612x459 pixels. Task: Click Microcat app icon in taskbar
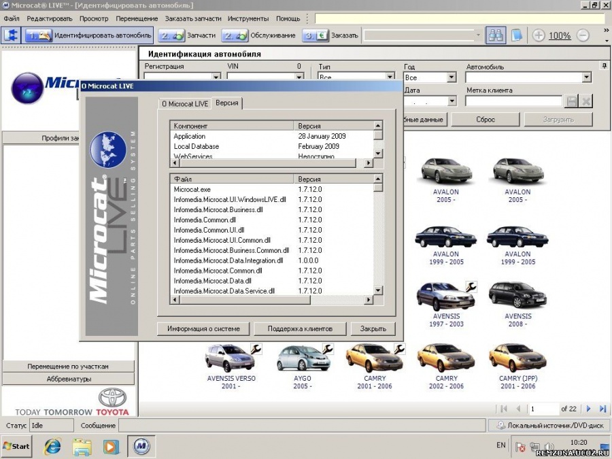click(x=141, y=446)
